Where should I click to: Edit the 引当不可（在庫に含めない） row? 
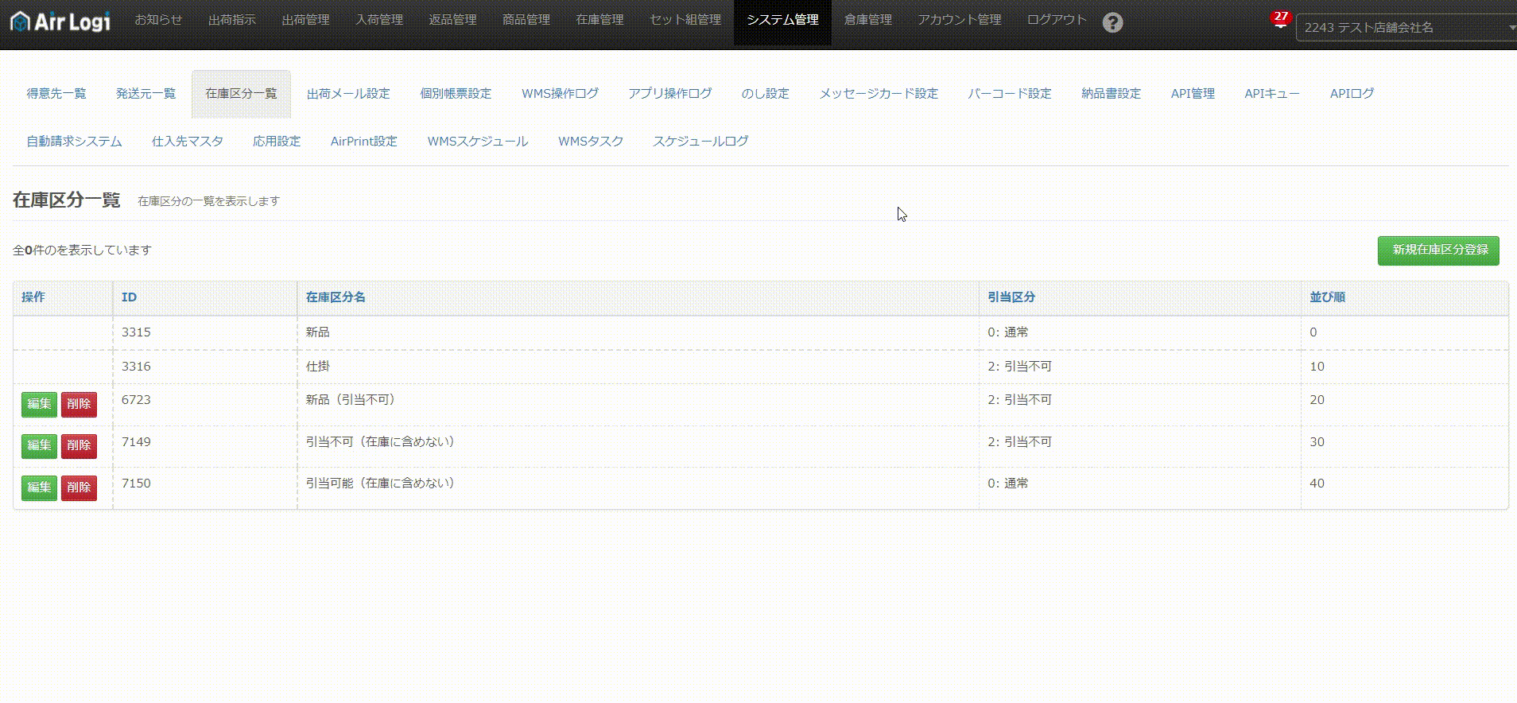click(x=39, y=445)
